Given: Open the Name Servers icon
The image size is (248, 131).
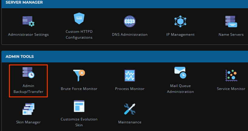Looking at the screenshot, I should click(x=231, y=21).
